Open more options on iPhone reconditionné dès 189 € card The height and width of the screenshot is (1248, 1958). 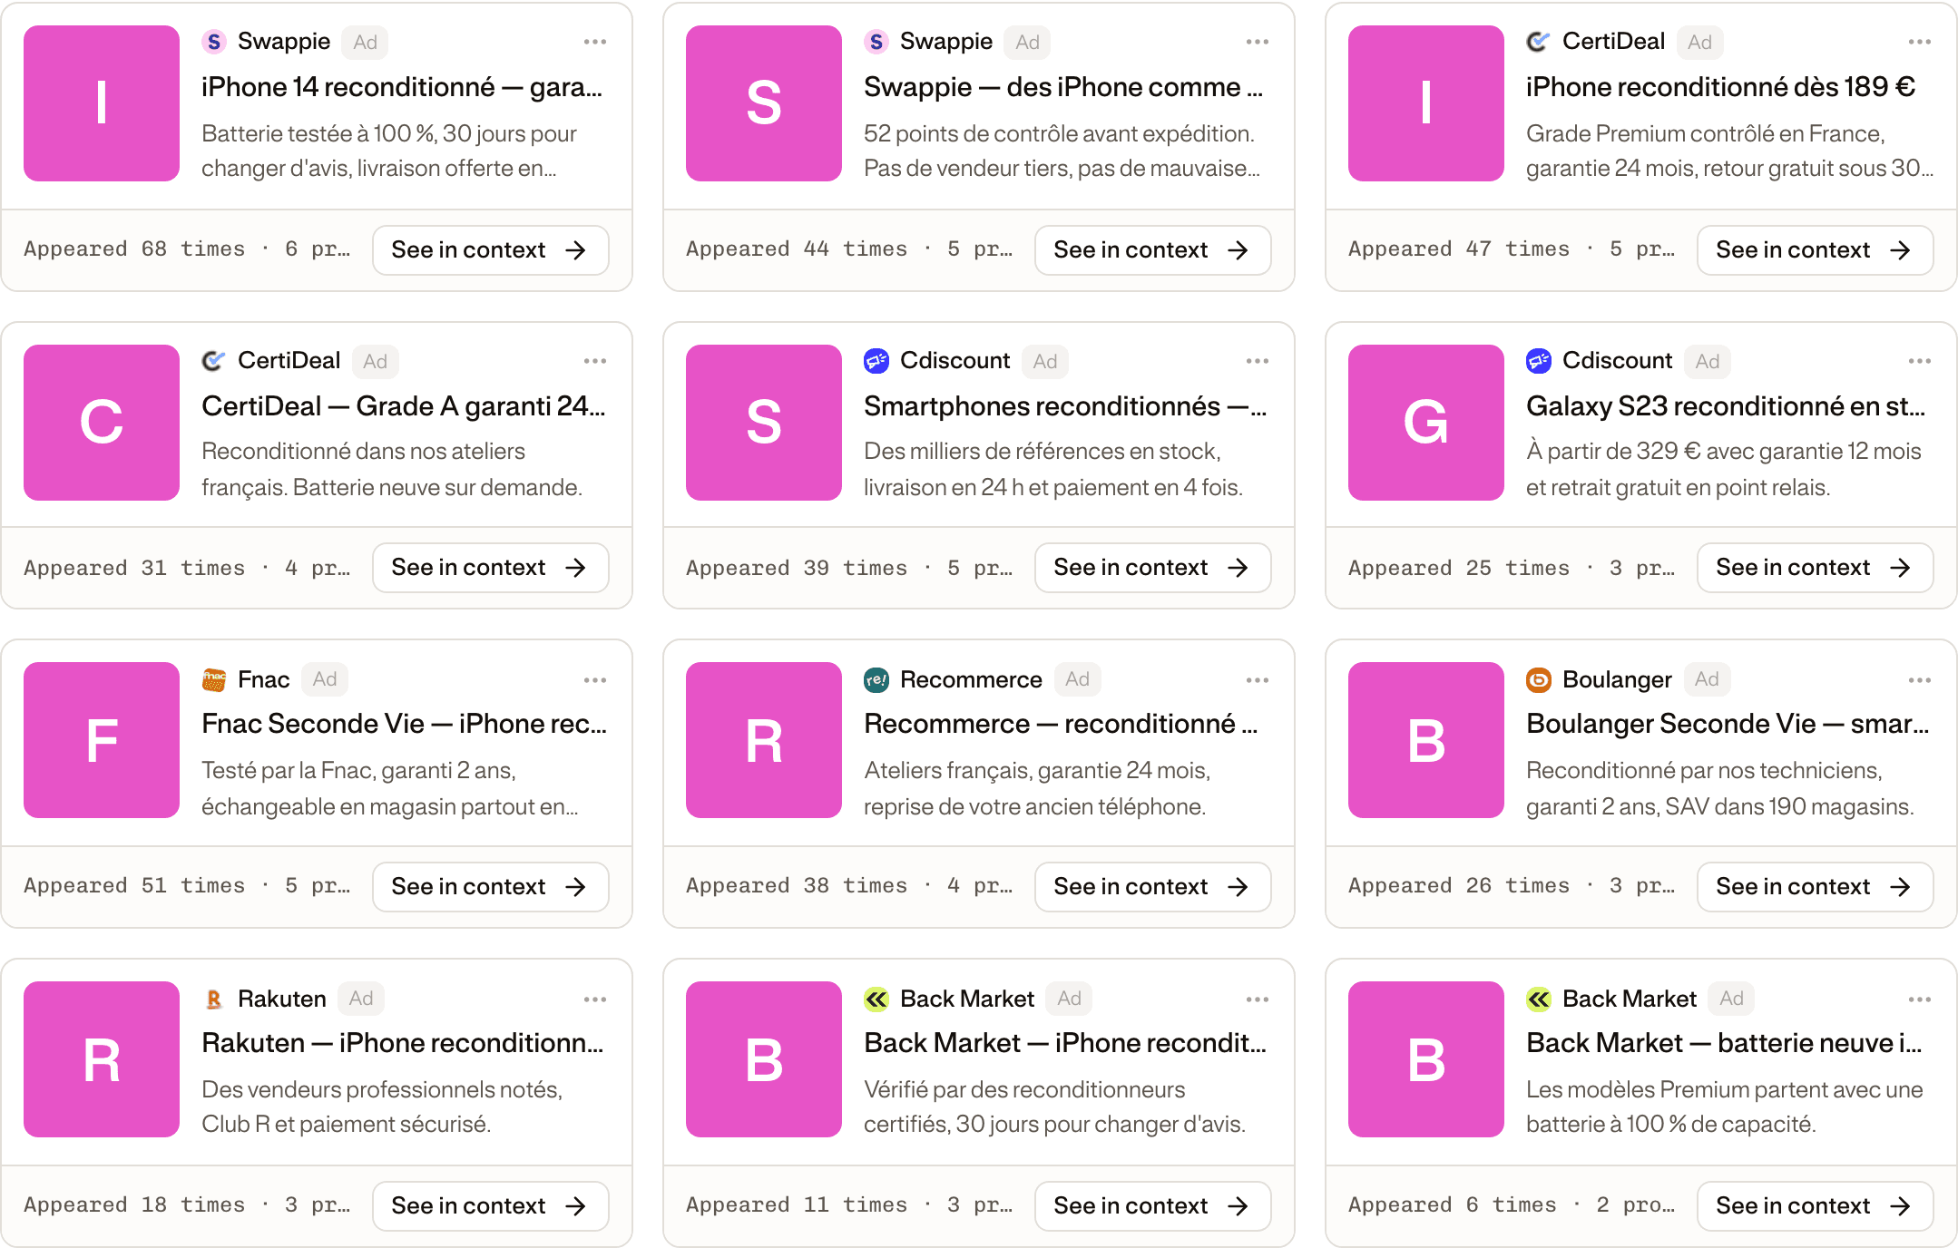1920,42
